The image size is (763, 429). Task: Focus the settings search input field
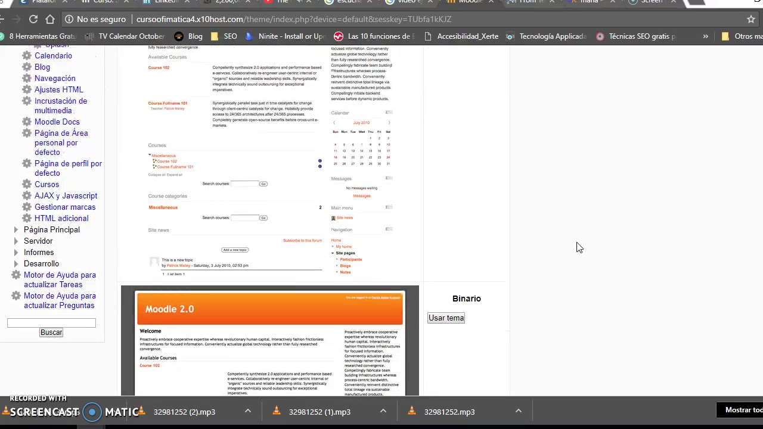coord(51,323)
